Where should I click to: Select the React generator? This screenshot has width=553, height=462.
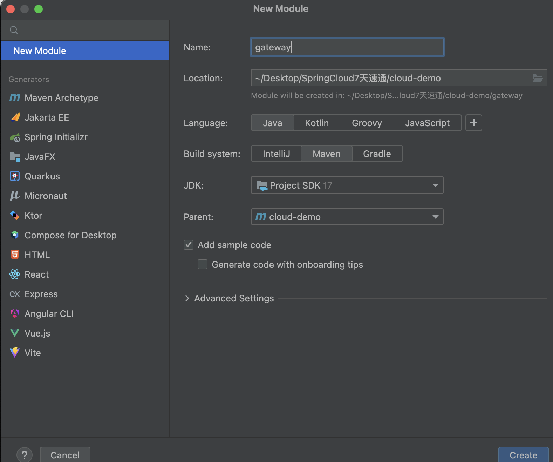pyautogui.click(x=85, y=274)
